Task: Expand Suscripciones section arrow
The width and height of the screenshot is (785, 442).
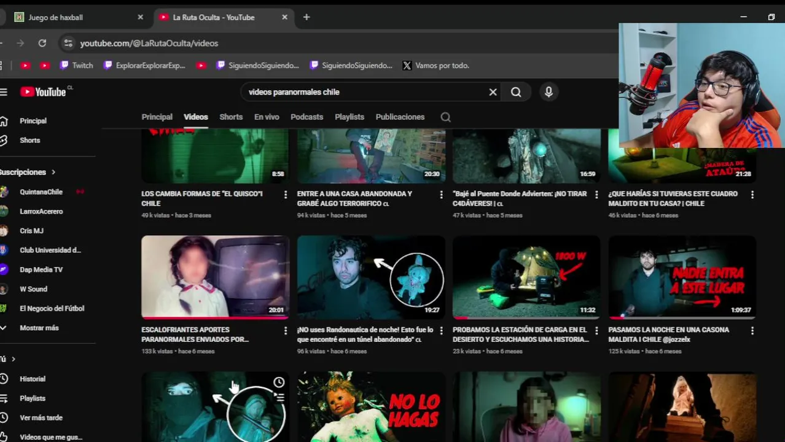Action: click(53, 173)
